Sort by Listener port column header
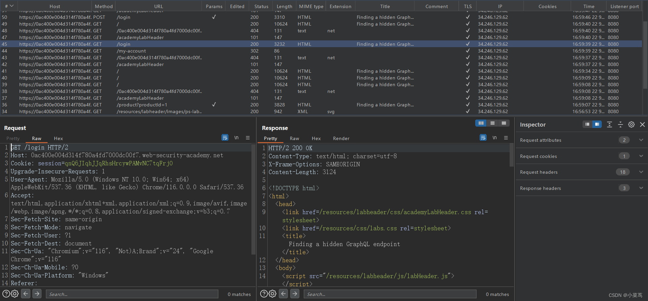The width and height of the screenshot is (648, 301). point(624,6)
